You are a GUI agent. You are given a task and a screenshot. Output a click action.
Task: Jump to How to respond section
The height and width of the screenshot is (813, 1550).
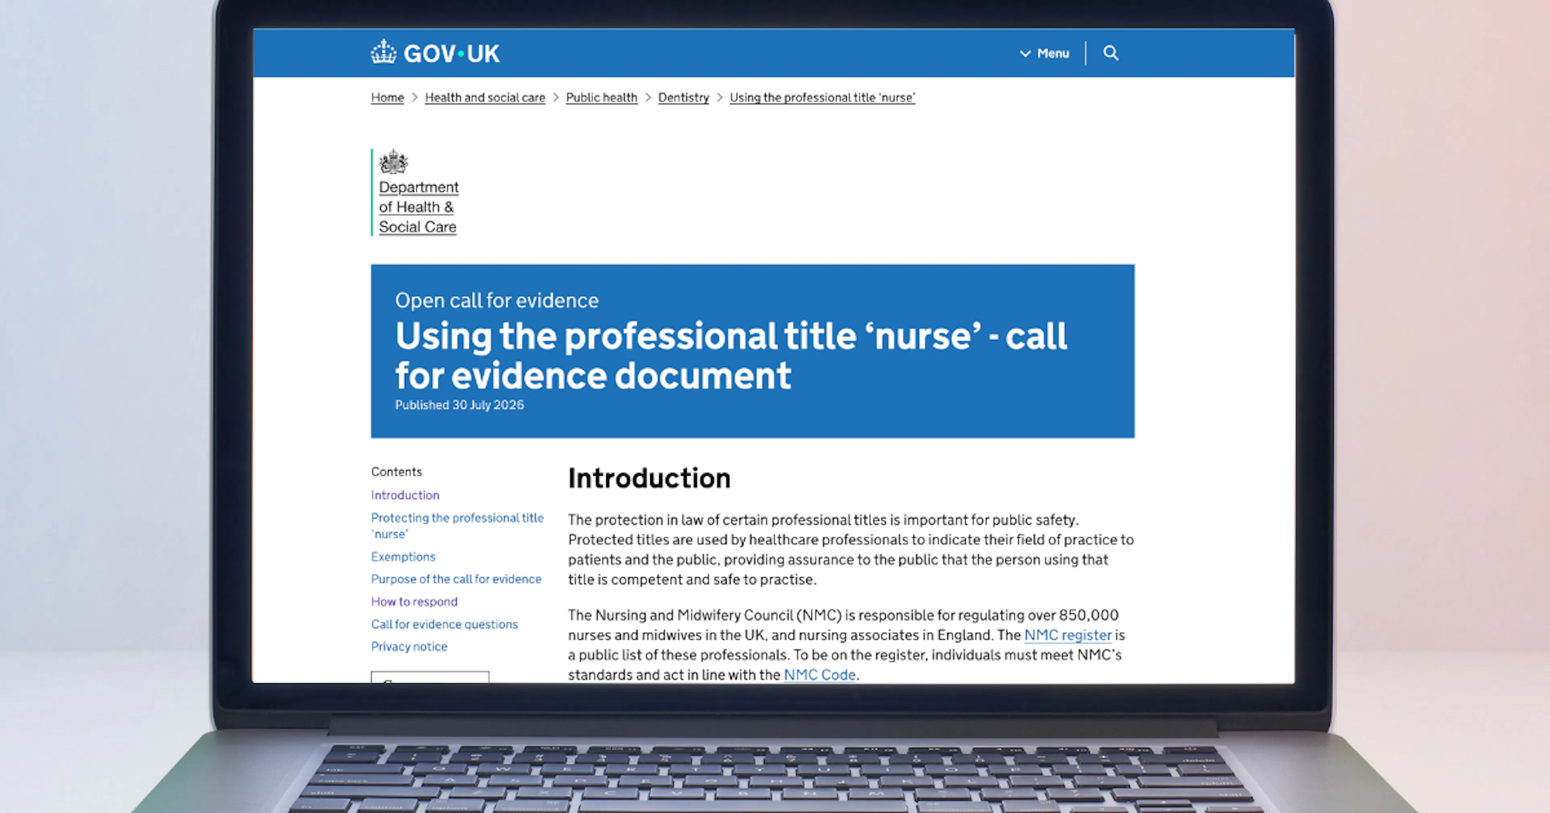coord(415,601)
